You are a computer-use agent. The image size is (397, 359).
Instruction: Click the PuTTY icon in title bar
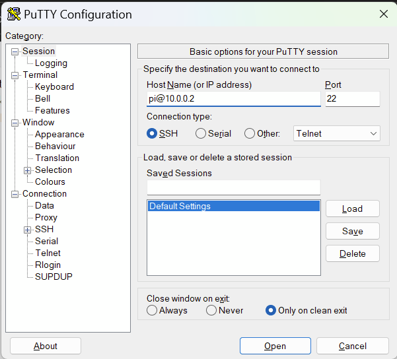13,14
